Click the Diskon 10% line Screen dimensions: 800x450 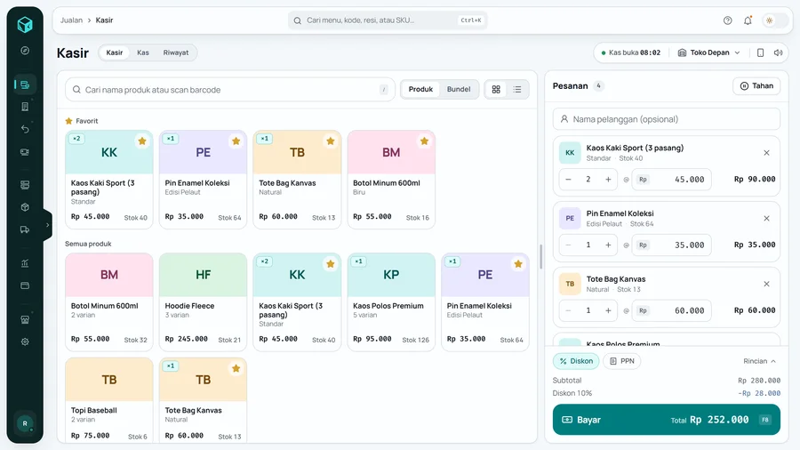click(667, 393)
